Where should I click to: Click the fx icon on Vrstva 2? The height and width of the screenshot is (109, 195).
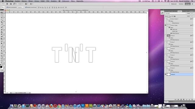click(191, 36)
